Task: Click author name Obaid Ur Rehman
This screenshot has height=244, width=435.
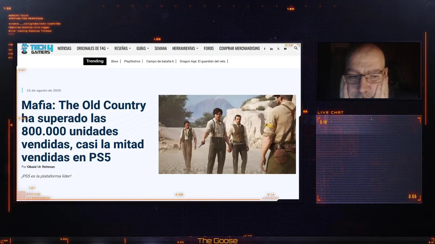Action: click(41, 167)
